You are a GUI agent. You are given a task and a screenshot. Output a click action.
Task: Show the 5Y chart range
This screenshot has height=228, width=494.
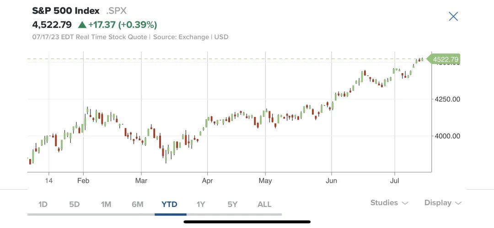[232, 204]
